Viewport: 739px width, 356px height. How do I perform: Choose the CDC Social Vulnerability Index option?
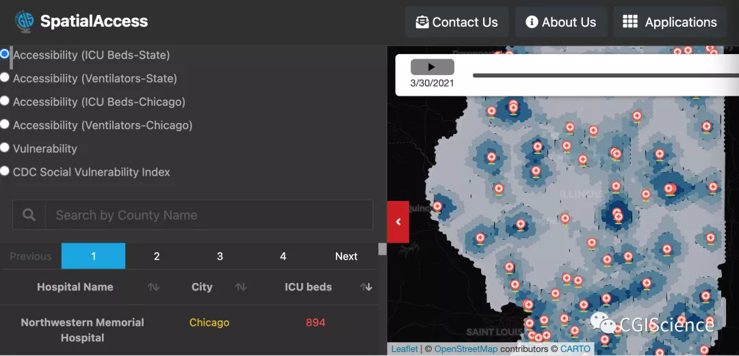[x=5, y=172]
